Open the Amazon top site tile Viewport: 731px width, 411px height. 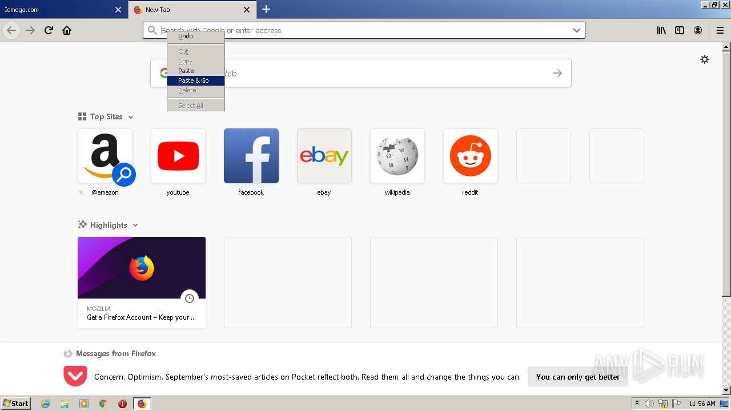(105, 156)
